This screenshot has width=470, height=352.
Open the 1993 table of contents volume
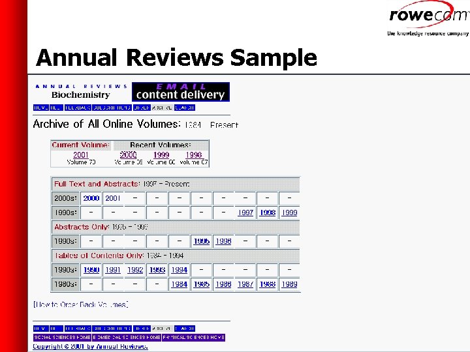[157, 270]
